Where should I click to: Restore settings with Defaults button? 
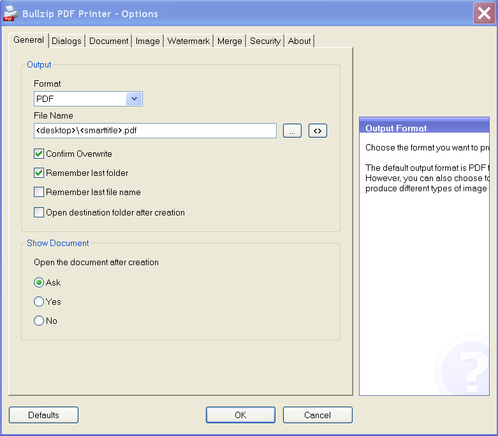pyautogui.click(x=43, y=415)
